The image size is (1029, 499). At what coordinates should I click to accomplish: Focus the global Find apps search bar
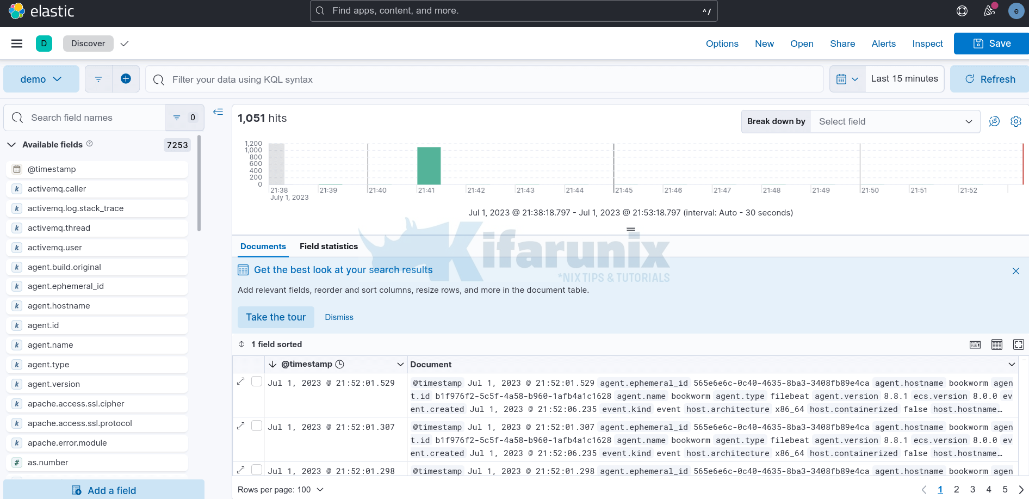click(513, 11)
